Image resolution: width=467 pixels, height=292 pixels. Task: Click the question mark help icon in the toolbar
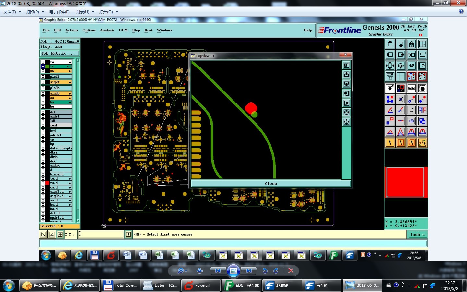click(x=422, y=66)
